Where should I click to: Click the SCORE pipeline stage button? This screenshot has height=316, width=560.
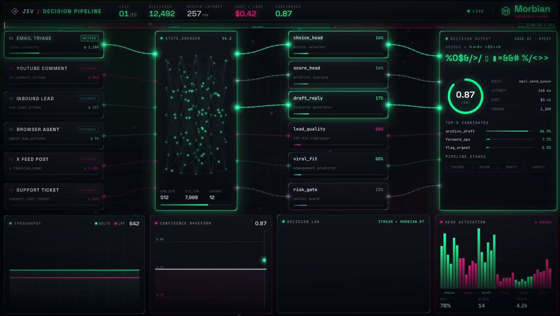tap(485, 167)
